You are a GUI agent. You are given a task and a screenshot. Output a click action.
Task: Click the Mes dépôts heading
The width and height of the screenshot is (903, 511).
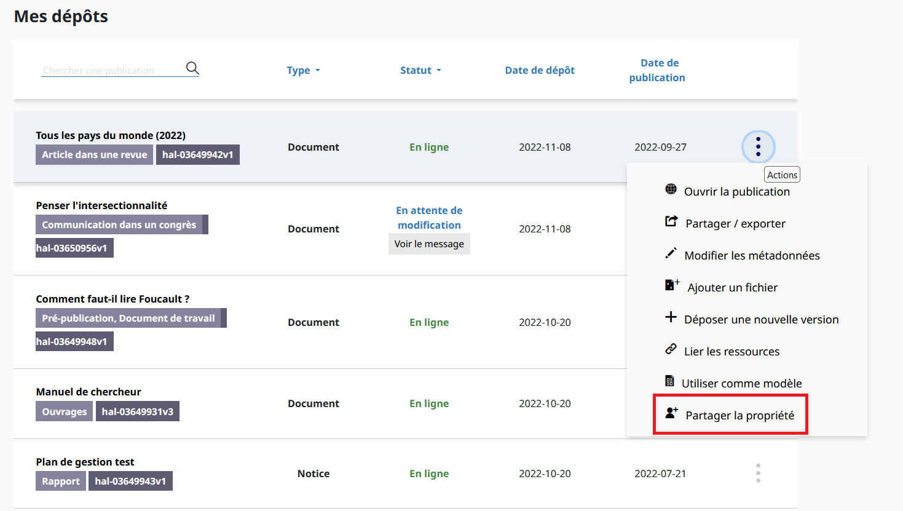(61, 17)
